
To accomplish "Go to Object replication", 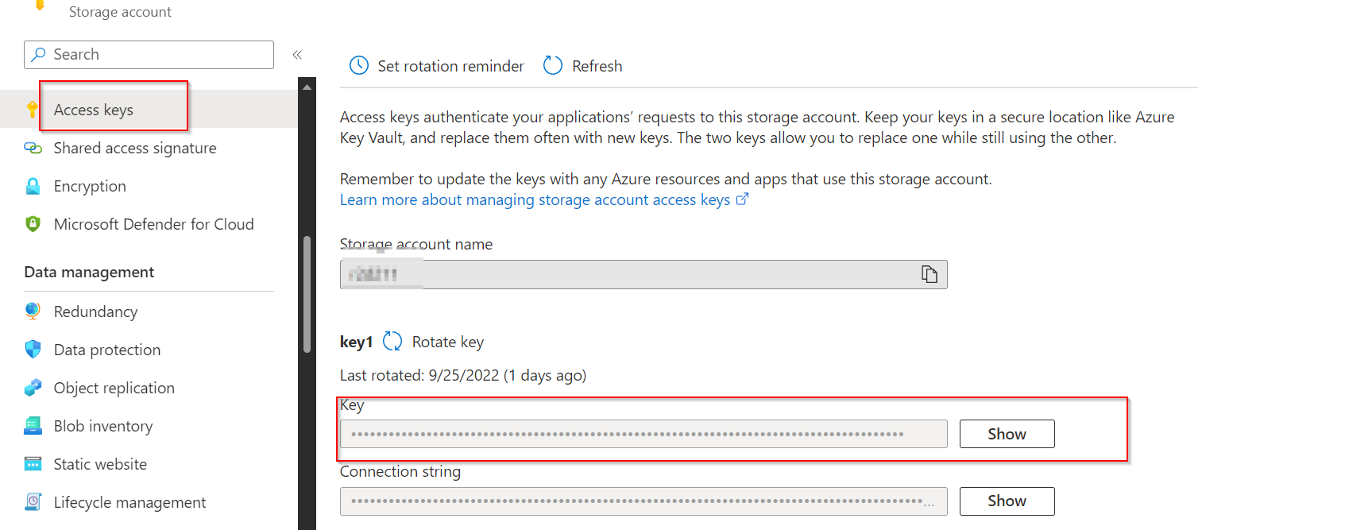I will pos(114,388).
